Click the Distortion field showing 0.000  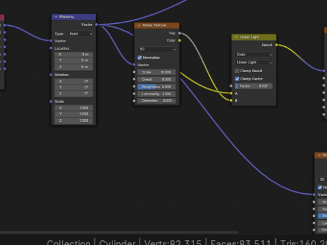pyautogui.click(x=157, y=101)
